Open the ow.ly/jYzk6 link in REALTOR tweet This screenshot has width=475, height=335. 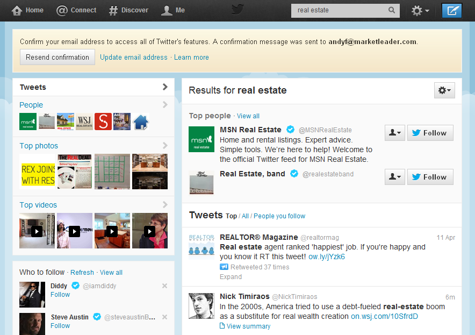point(327,257)
